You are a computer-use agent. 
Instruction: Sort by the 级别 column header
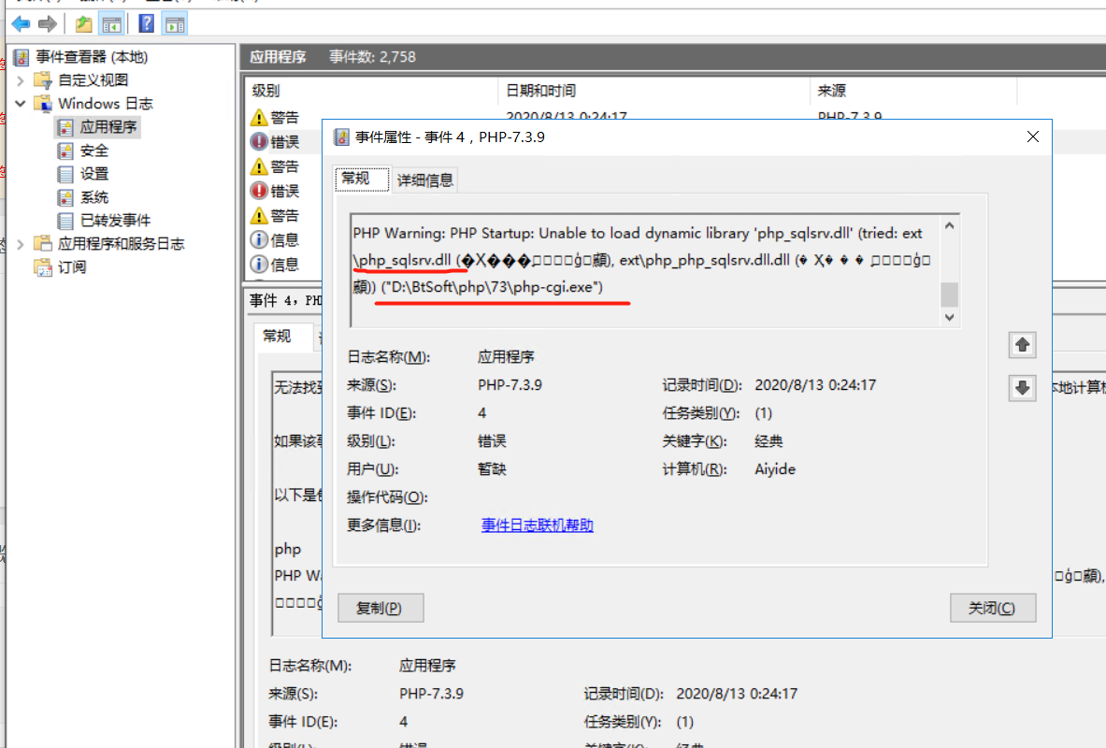266,91
